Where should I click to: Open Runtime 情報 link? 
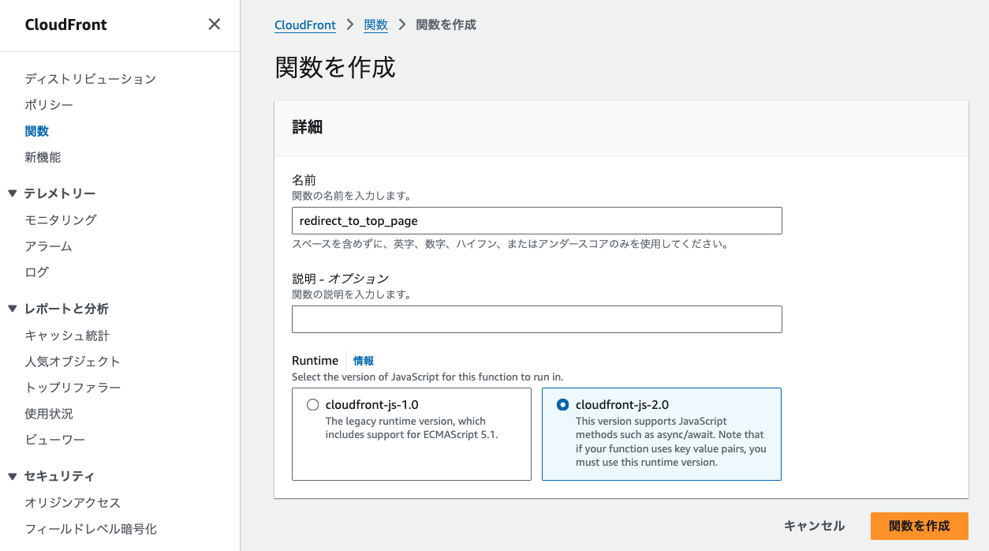[x=364, y=361]
